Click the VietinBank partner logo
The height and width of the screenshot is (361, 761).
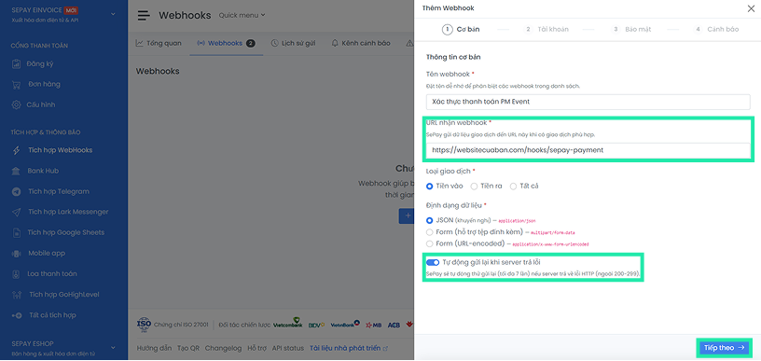pos(345,324)
